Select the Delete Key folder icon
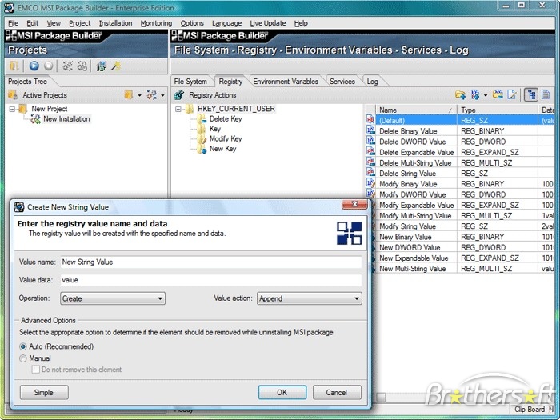Screen dimensions: 560x420 (201, 119)
